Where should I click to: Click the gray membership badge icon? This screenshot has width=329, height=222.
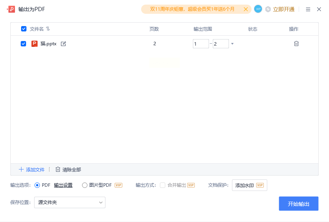point(268,9)
